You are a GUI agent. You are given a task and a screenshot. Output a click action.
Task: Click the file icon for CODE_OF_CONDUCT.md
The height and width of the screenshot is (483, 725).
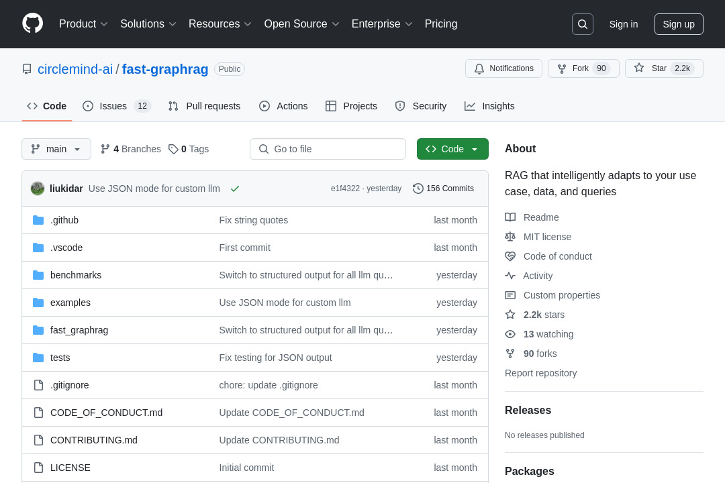[38, 413]
